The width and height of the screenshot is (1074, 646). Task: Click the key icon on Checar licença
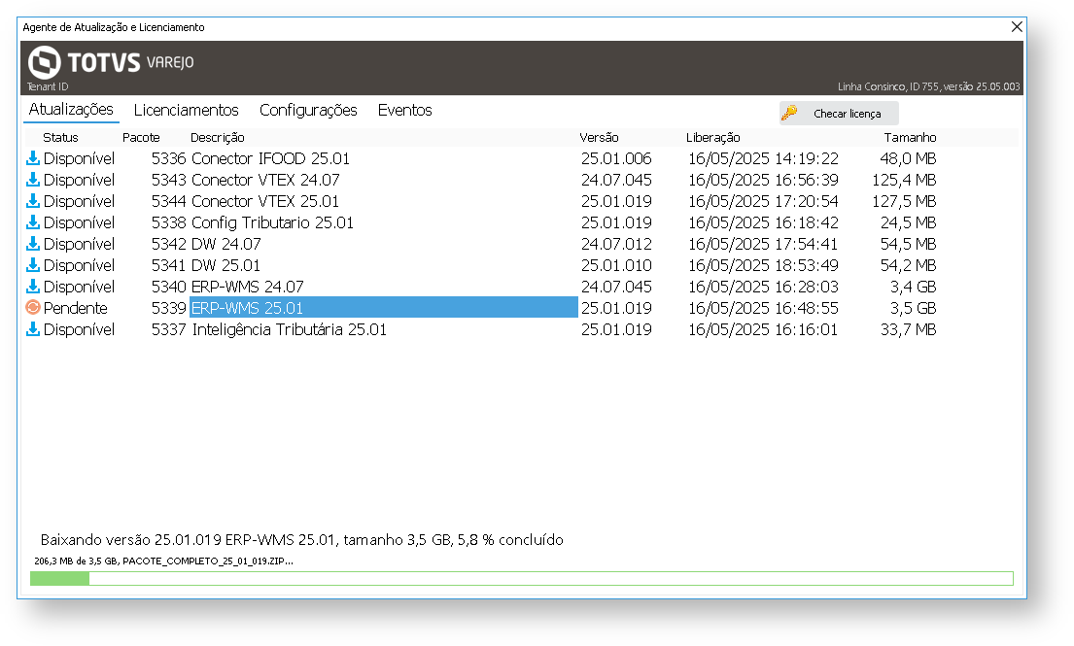point(790,113)
